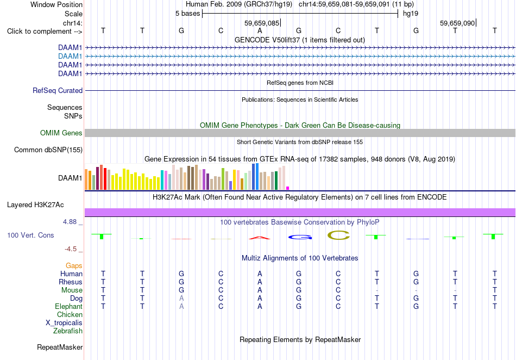This screenshot has height=360, width=516.
Task: Click the 59,659,085 position marker
Action: [262, 23]
